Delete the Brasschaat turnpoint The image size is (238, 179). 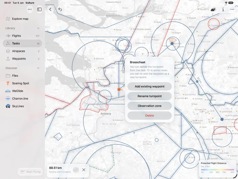click(150, 116)
